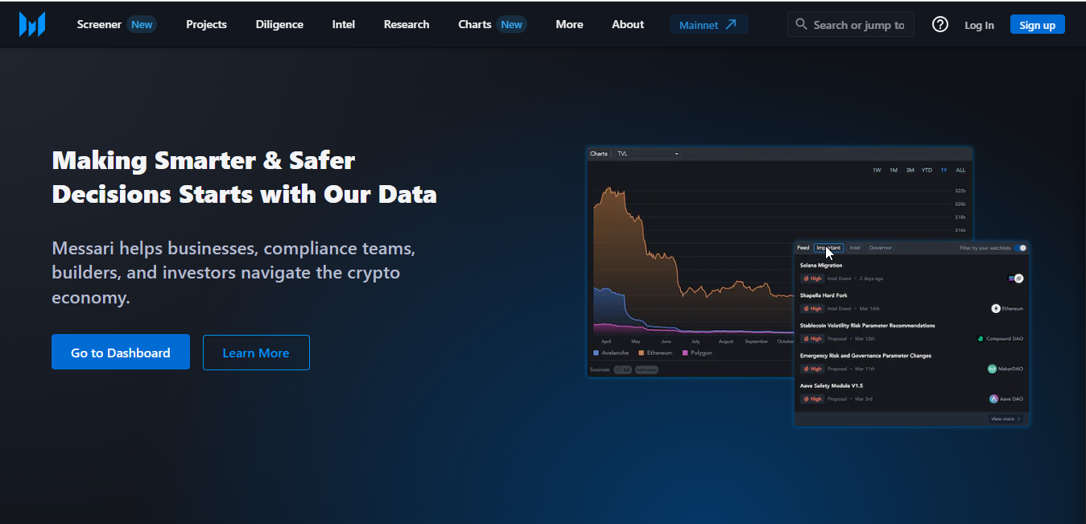Click the Go to Dashboard button
The width and height of the screenshot is (1086, 524).
tap(121, 353)
